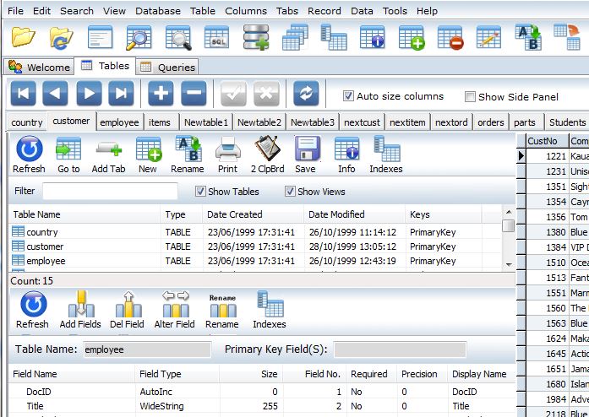Click the Info icon in table list toolbar
The width and height of the screenshot is (589, 417).
pyautogui.click(x=346, y=155)
